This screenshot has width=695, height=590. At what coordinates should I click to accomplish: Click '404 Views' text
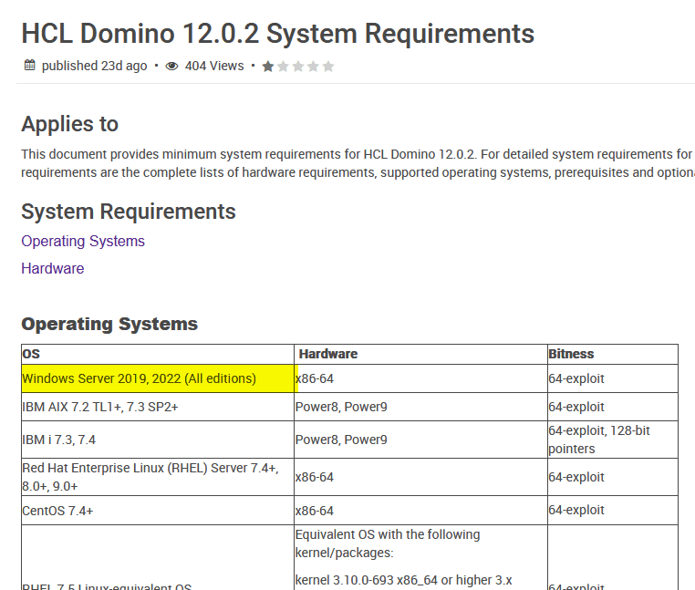click(214, 66)
